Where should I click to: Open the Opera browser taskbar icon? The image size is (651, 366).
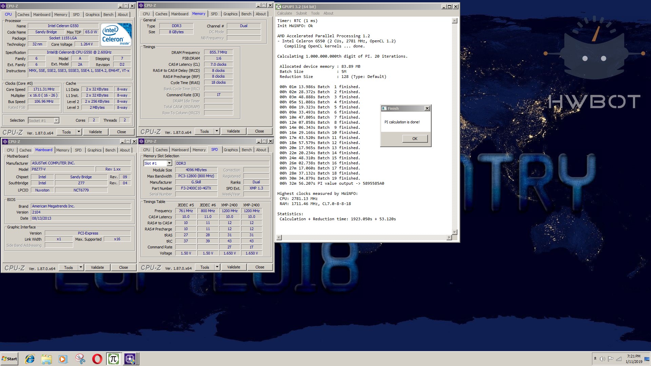(x=97, y=359)
